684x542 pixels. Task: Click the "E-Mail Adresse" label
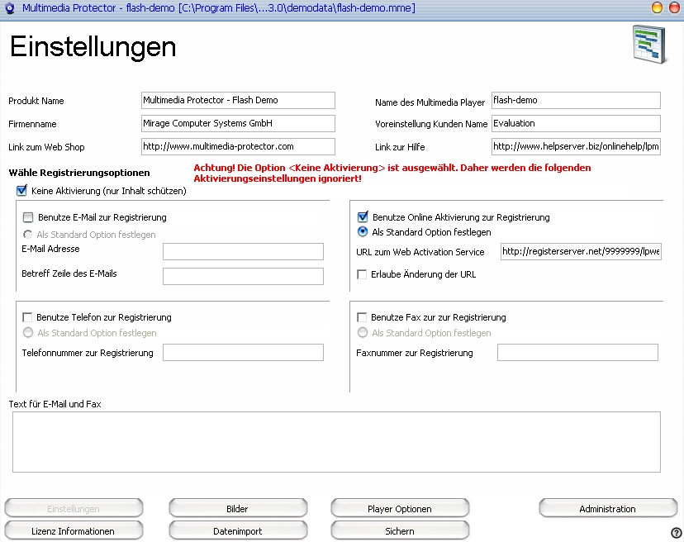[x=50, y=249]
